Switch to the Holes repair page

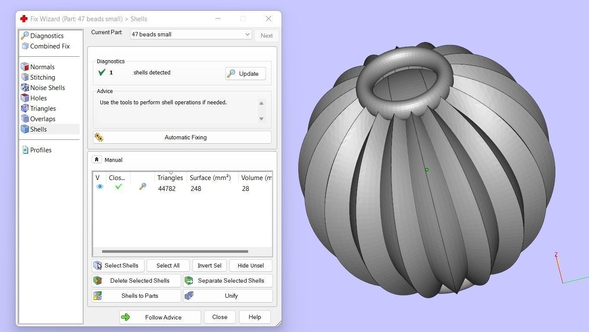click(x=38, y=98)
